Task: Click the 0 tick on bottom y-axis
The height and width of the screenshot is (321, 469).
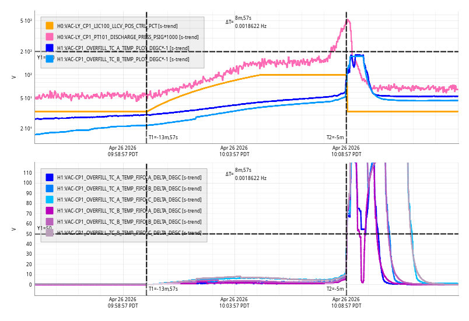Action: (30, 285)
